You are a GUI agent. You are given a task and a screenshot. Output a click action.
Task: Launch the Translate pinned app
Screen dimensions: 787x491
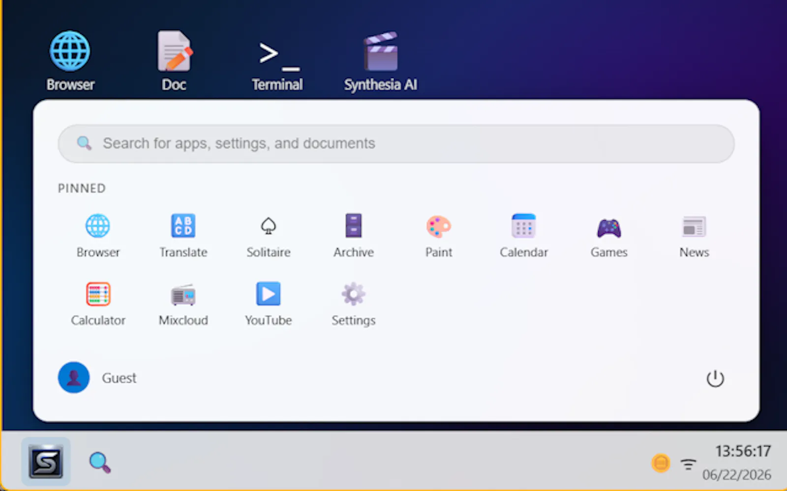pyautogui.click(x=183, y=236)
